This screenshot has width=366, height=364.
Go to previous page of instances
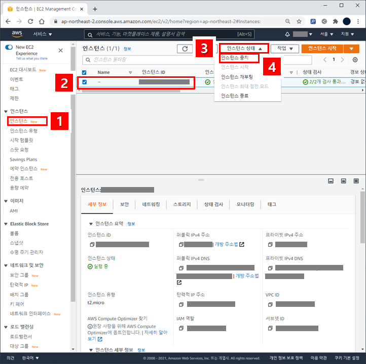point(325,60)
